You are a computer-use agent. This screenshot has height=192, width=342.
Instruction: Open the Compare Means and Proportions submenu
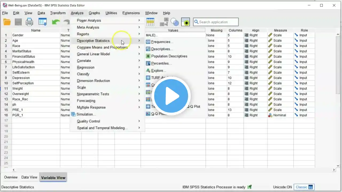(x=107, y=47)
